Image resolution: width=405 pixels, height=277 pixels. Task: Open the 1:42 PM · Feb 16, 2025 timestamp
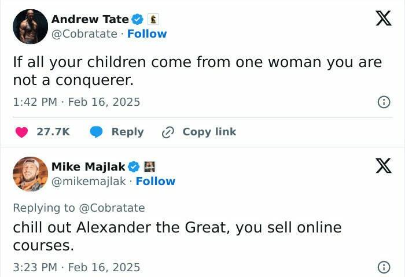pos(76,102)
